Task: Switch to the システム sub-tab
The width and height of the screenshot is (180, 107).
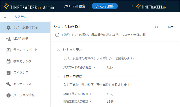Action: coord(21,17)
